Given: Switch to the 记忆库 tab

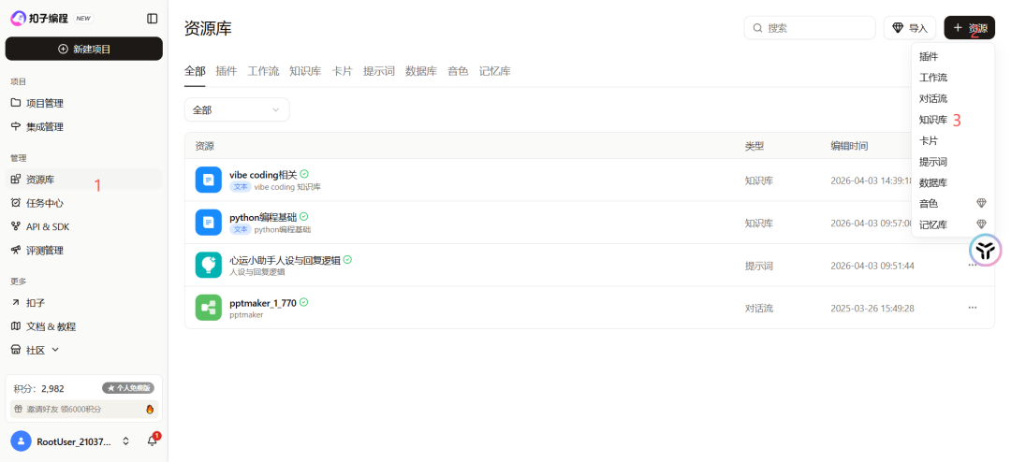Looking at the screenshot, I should coord(494,71).
